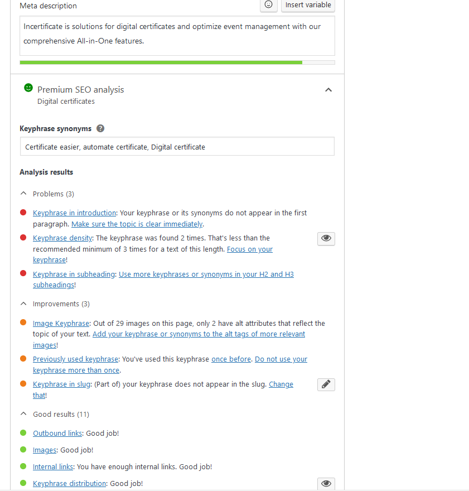Collapse the Problems (3) section
Image resolution: width=469 pixels, height=491 pixels.
(23, 194)
